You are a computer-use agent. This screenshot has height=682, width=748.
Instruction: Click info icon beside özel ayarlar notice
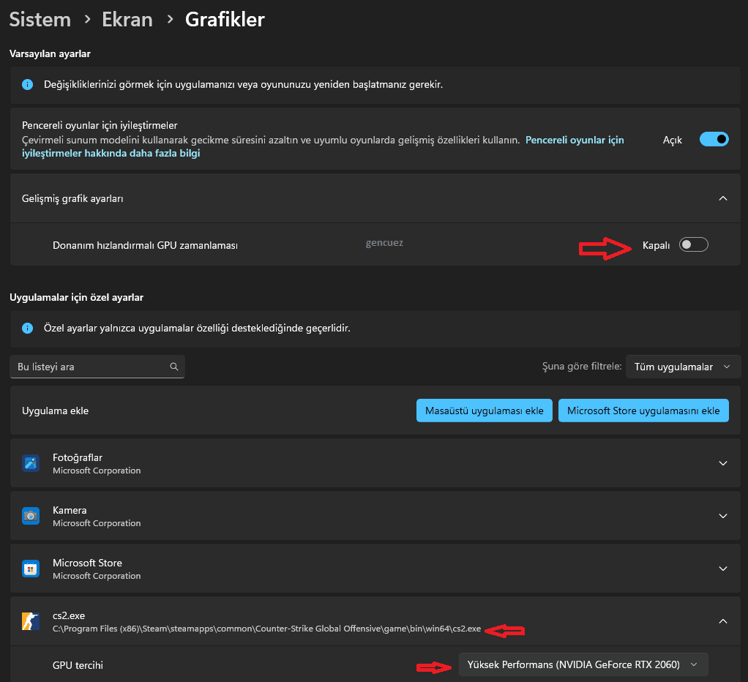(27, 329)
